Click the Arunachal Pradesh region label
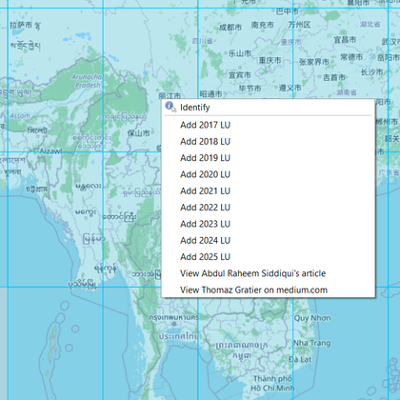This screenshot has height=400, width=400. click(87, 81)
